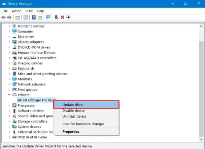Click the Forward arrow toolbar icon

point(9,17)
